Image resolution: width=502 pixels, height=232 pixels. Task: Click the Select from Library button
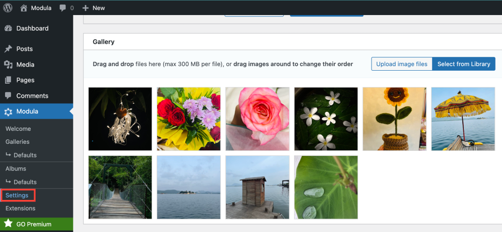pos(463,64)
